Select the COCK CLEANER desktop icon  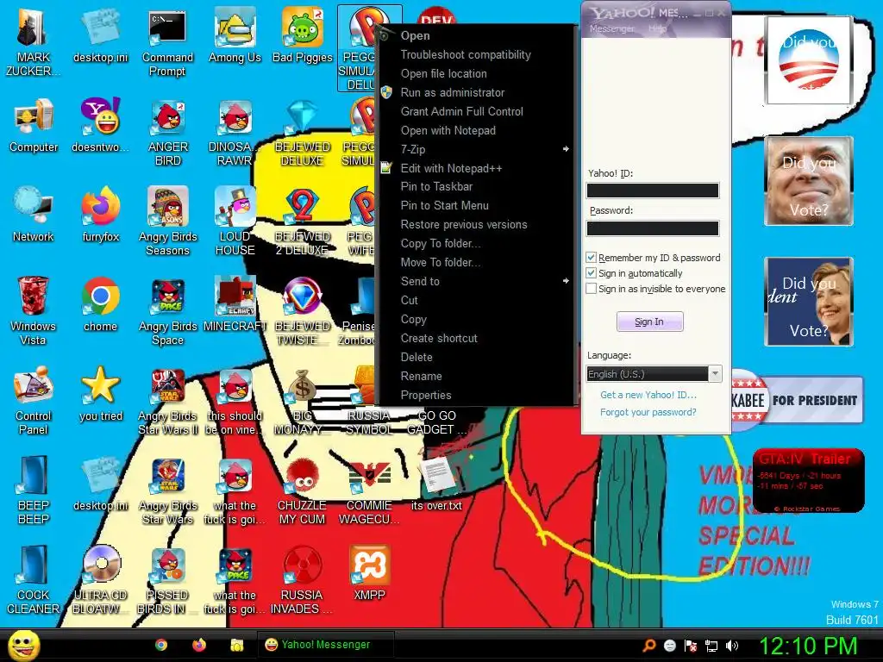34,580
